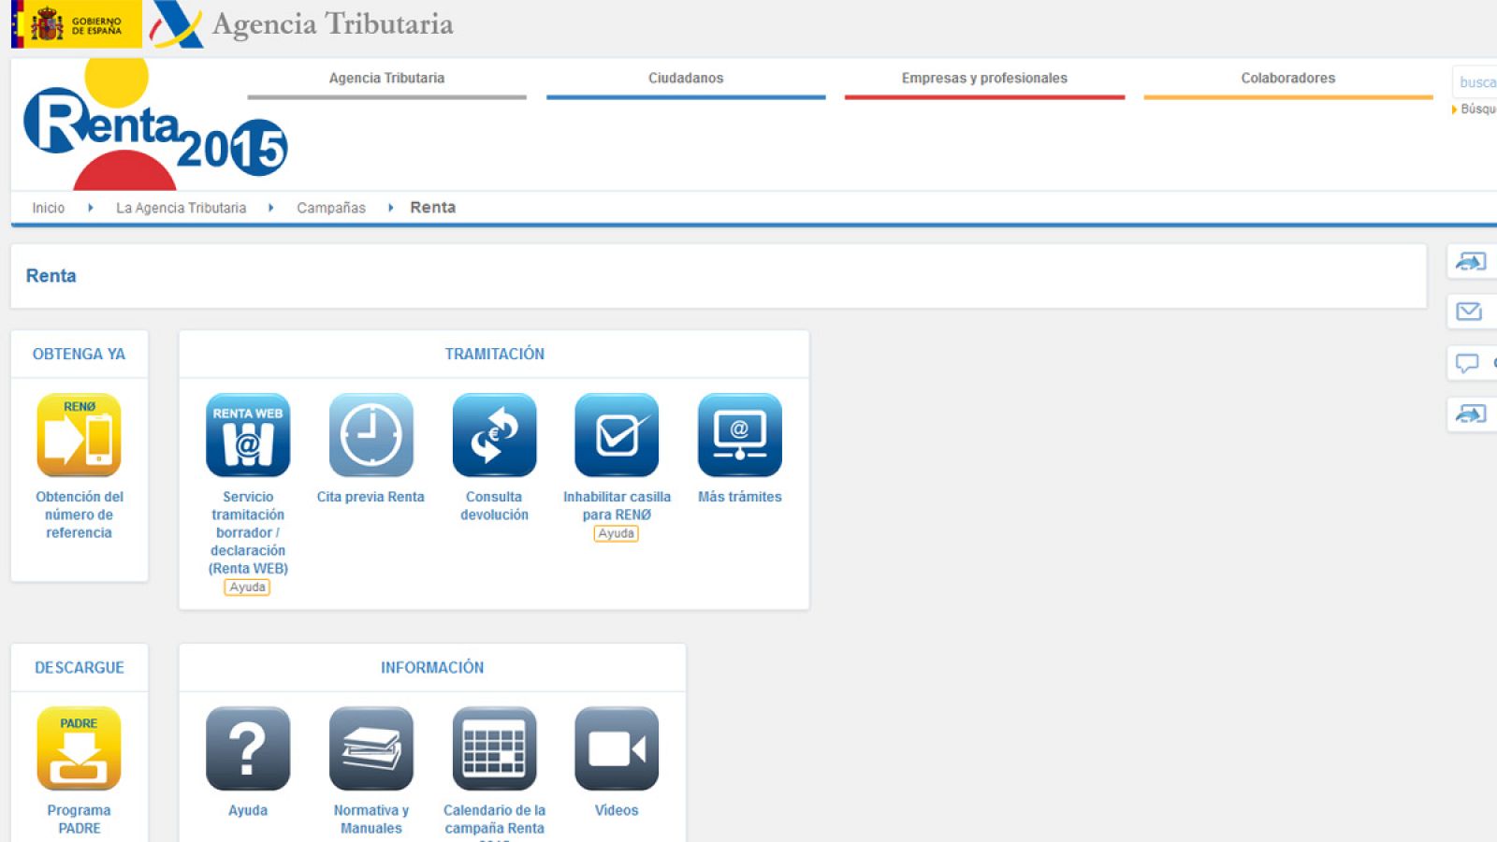The image size is (1497, 842).
Task: Click the RENØ reference number icon
Action: [x=79, y=436]
